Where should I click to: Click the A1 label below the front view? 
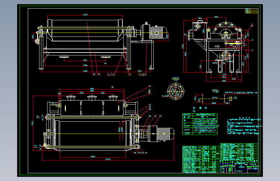(105, 63)
